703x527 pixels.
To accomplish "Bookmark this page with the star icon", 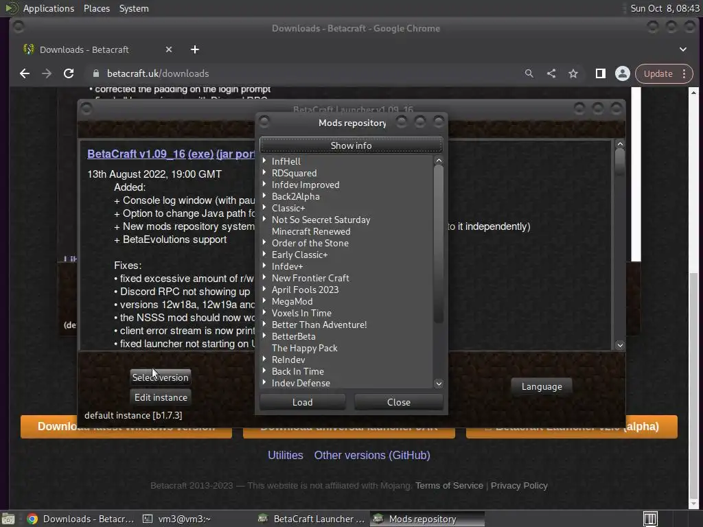I will click(573, 73).
